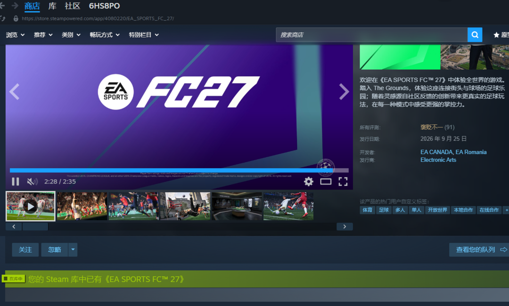Click the 在库中 badge
The image size is (509, 306).
[x=13, y=279]
